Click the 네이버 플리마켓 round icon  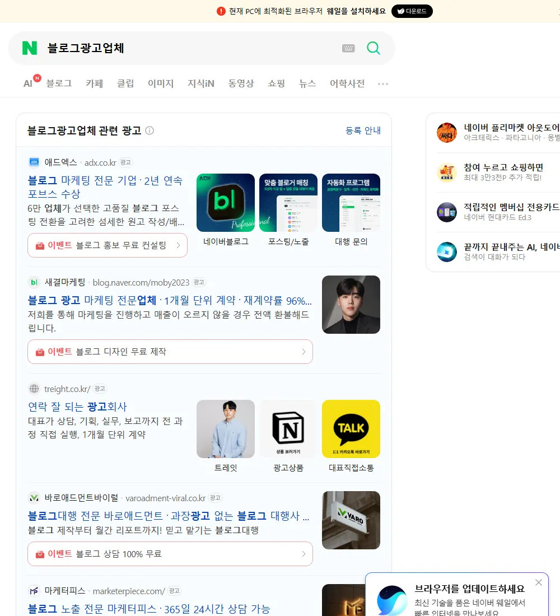(x=447, y=133)
